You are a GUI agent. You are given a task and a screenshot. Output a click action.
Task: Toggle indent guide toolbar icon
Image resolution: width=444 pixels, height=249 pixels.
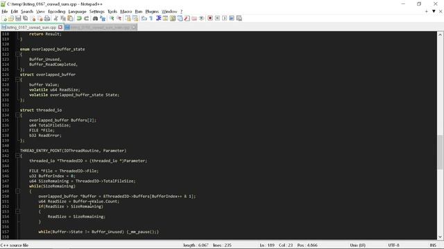point(158,19)
